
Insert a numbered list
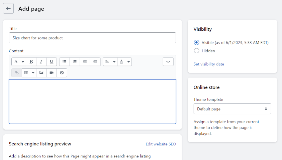75,62
